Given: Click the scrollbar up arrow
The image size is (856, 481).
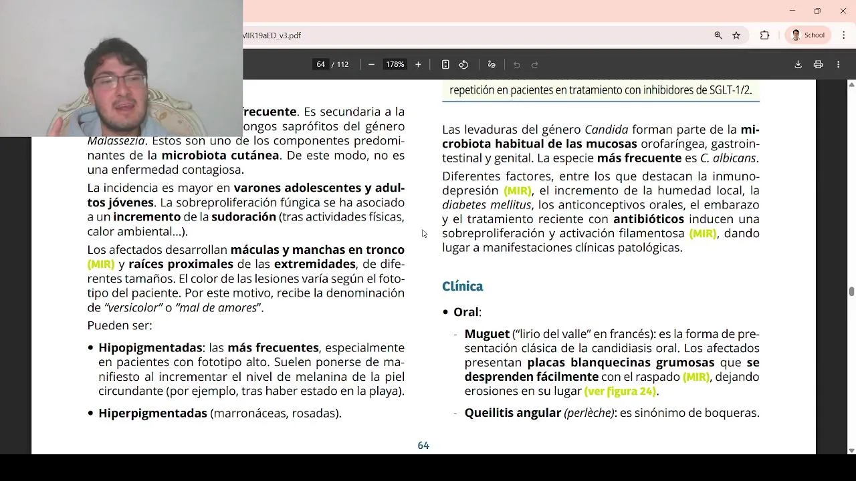Looking at the screenshot, I should (851, 84).
